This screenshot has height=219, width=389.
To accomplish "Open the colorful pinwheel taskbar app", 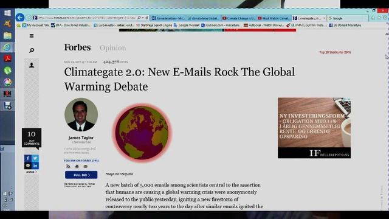I will 7,82.
